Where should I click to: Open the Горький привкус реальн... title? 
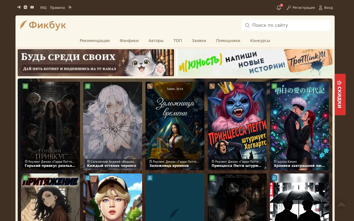tap(50, 166)
